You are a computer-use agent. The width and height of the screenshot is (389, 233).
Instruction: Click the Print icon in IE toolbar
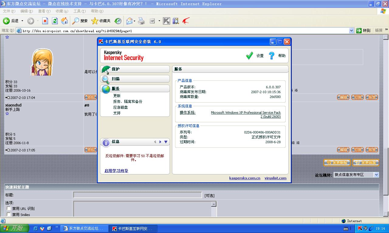tap(141, 21)
